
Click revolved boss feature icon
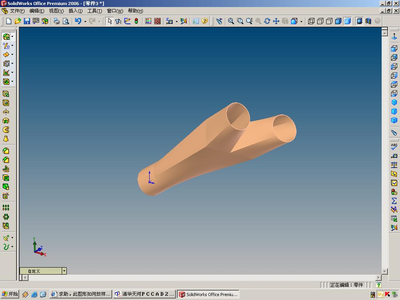pyautogui.click(x=6, y=112)
